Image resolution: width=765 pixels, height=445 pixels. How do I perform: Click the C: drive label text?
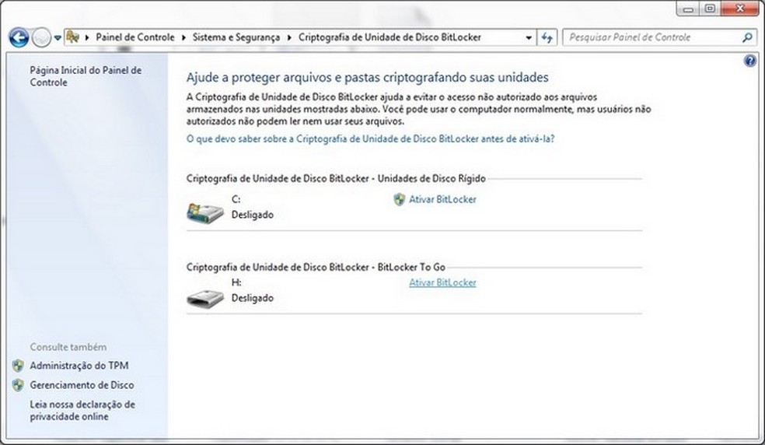point(236,199)
